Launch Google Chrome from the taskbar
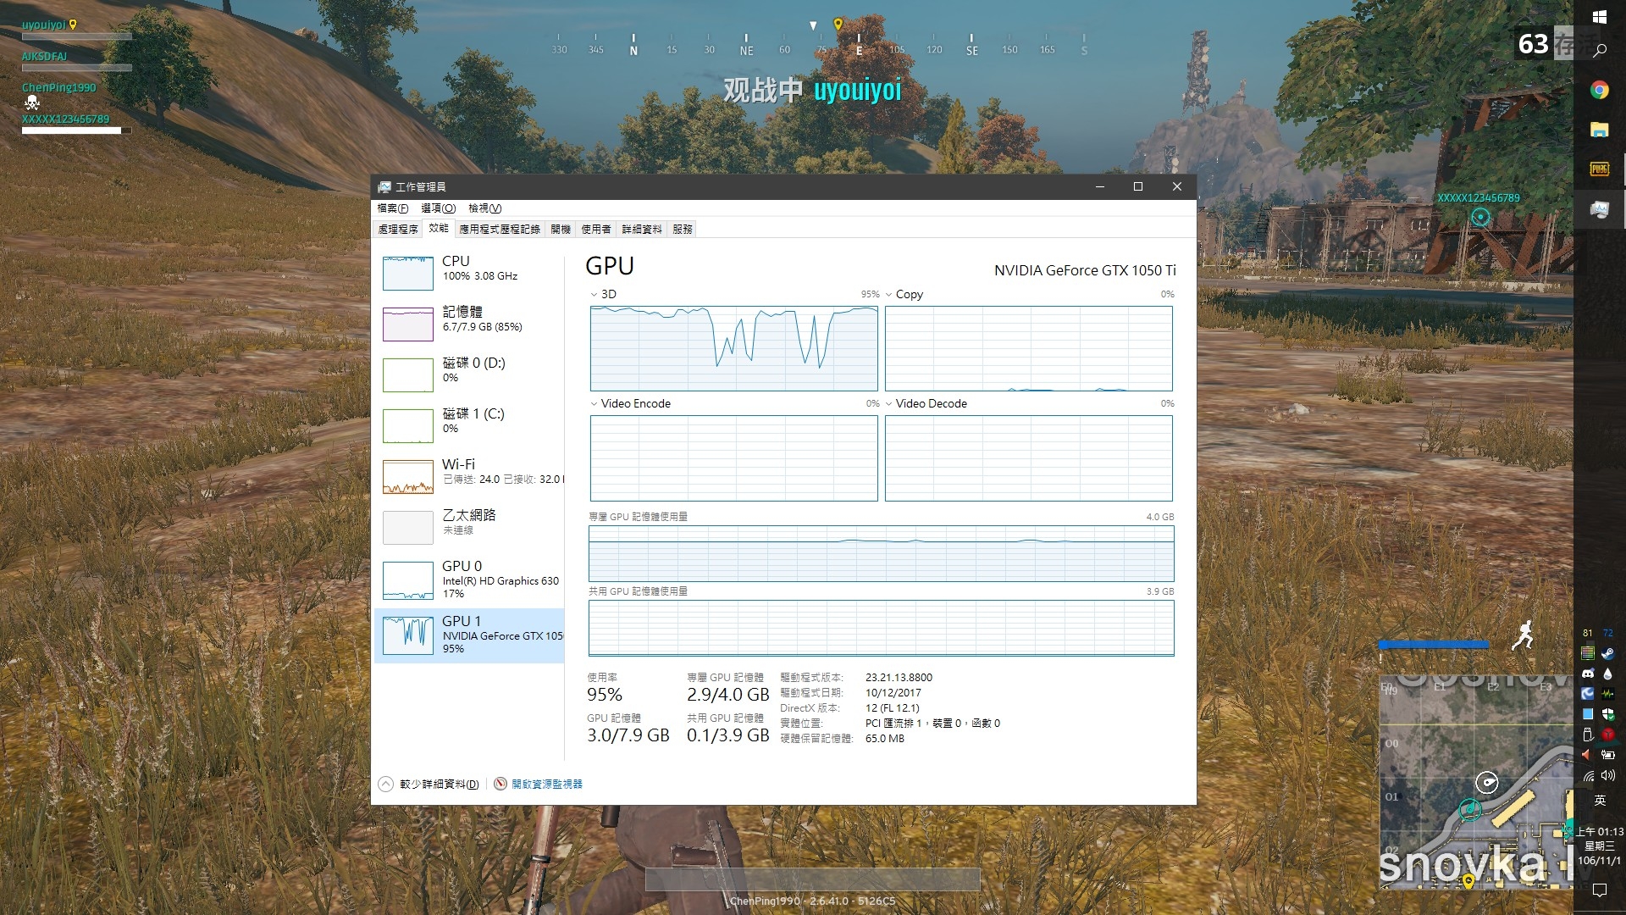The height and width of the screenshot is (915, 1626). pyautogui.click(x=1599, y=90)
